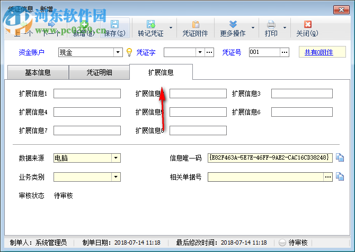Click the 制单日期 2018-07-14 11:18 status entry
This screenshot has width=355, height=252.
click(121, 242)
